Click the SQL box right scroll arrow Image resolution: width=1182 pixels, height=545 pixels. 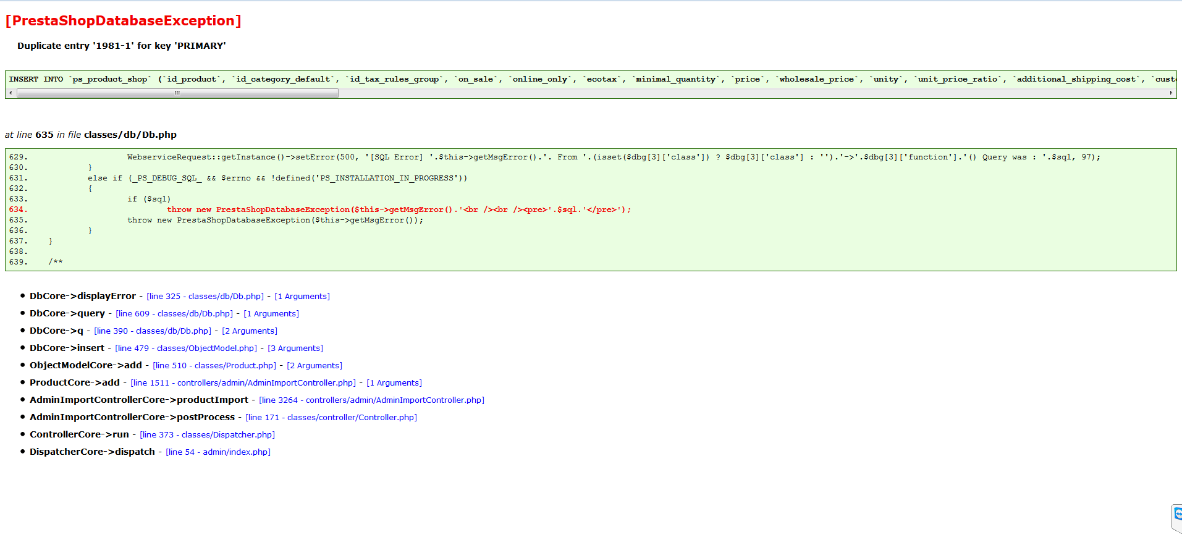click(x=1171, y=93)
